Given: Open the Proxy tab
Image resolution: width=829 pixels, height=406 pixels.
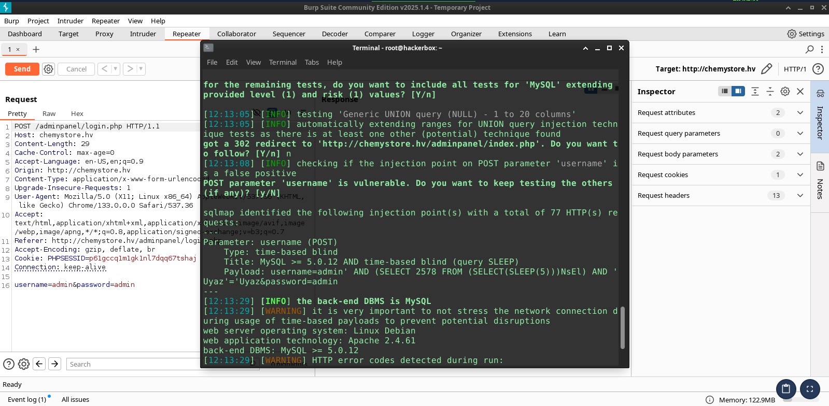Looking at the screenshot, I should 104,34.
